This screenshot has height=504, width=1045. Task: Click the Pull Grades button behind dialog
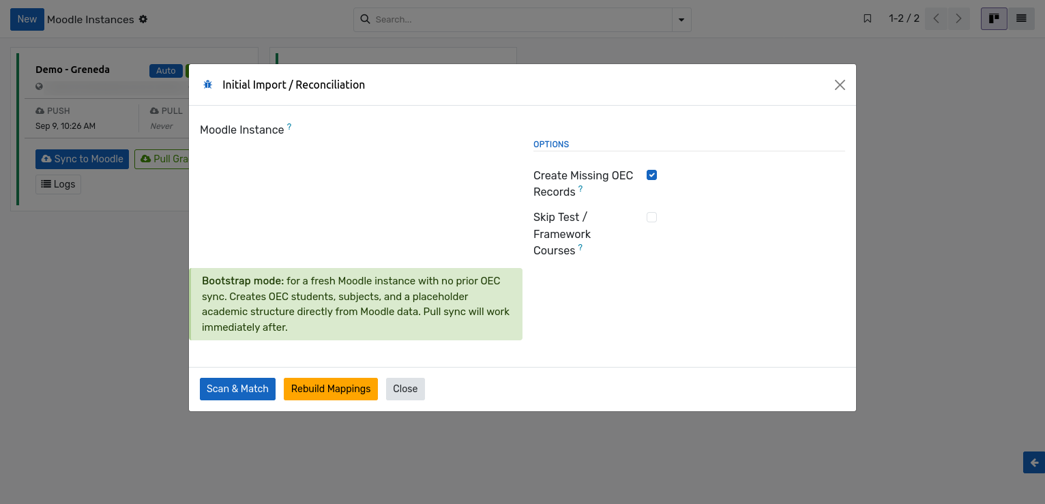pyautogui.click(x=162, y=159)
